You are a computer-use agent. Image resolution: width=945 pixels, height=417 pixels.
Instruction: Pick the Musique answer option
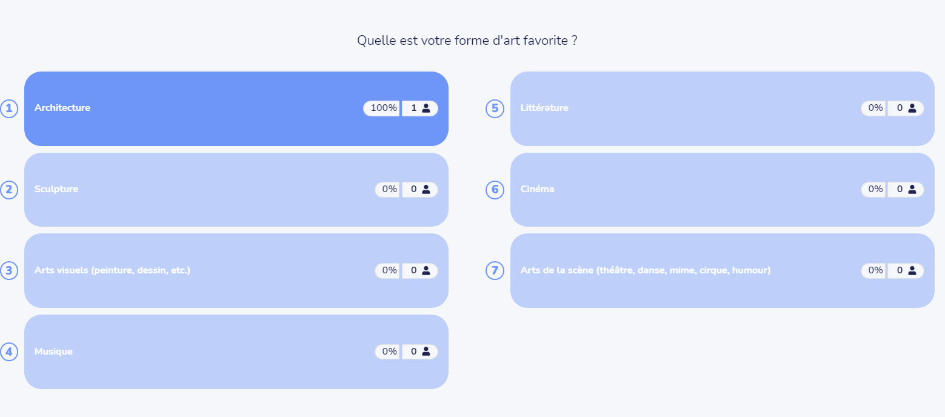coord(236,352)
